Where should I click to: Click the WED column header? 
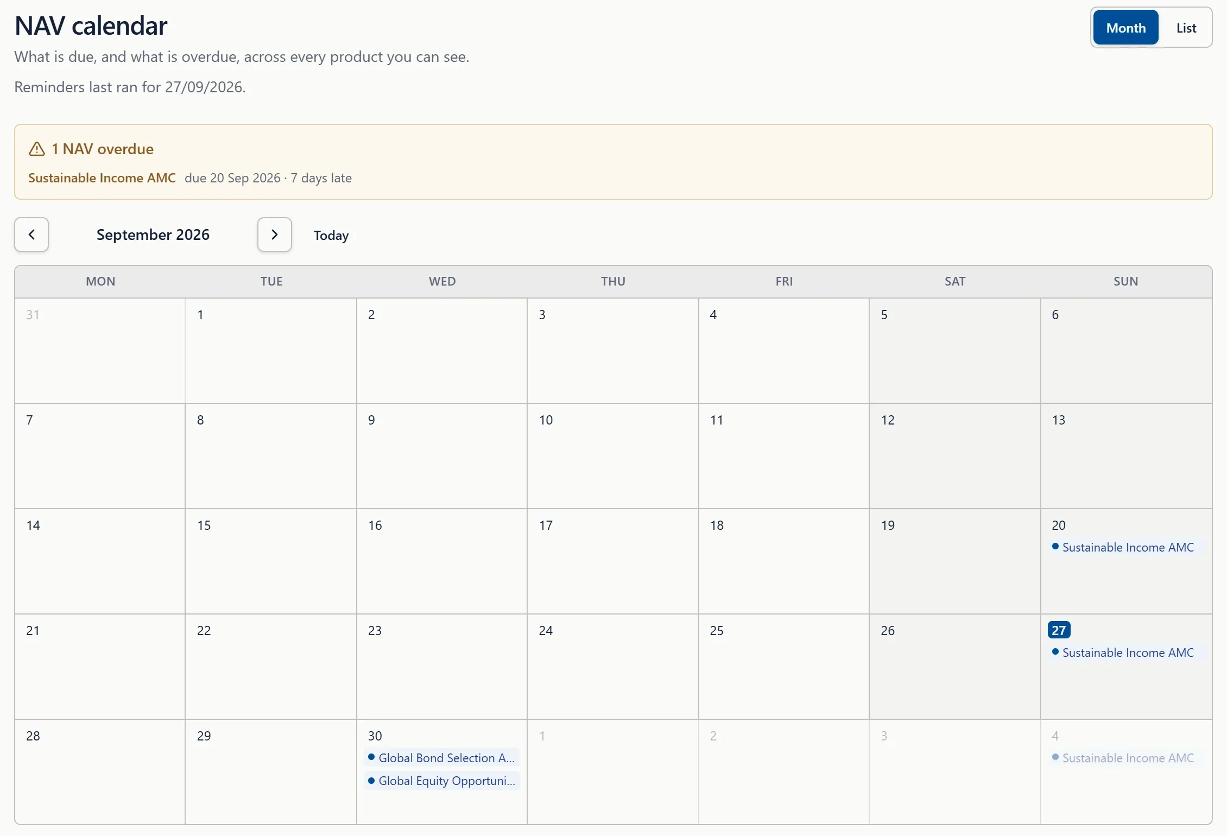[x=442, y=281]
